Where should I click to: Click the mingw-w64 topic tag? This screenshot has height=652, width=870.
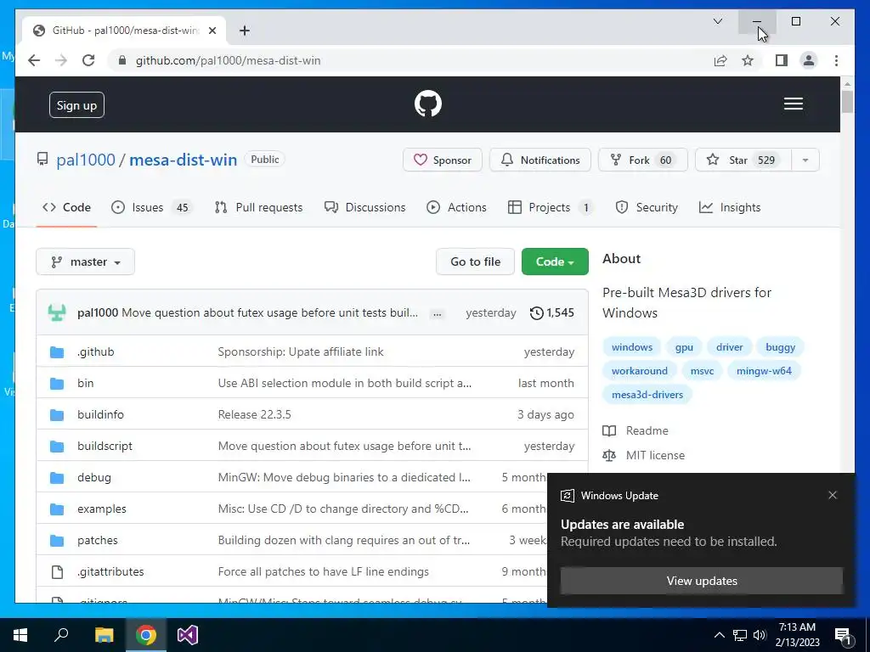point(764,371)
